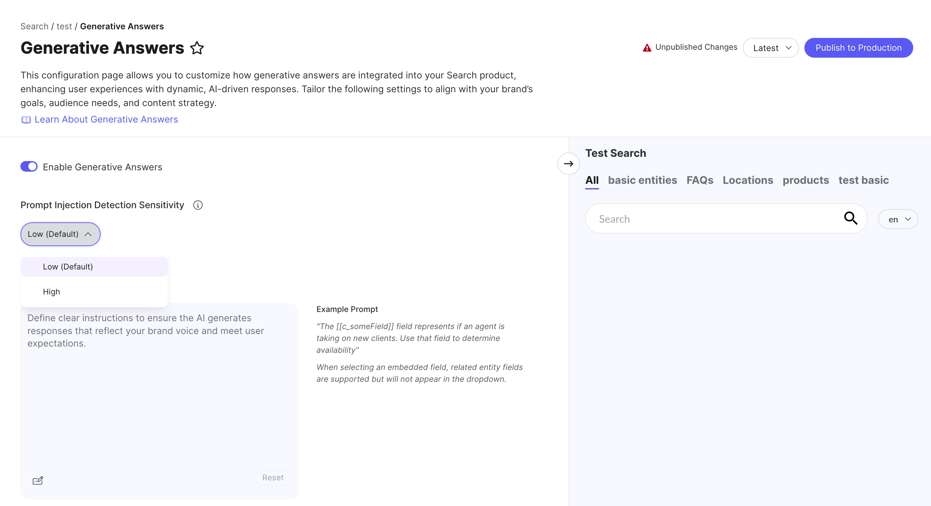
Task: Switch to the Locations tab
Action: [748, 180]
